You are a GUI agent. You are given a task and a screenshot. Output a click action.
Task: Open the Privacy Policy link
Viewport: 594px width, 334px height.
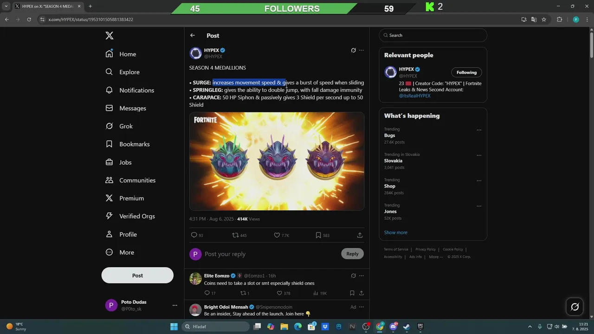[x=426, y=250]
